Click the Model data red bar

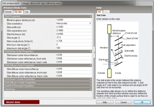pos(22,102)
